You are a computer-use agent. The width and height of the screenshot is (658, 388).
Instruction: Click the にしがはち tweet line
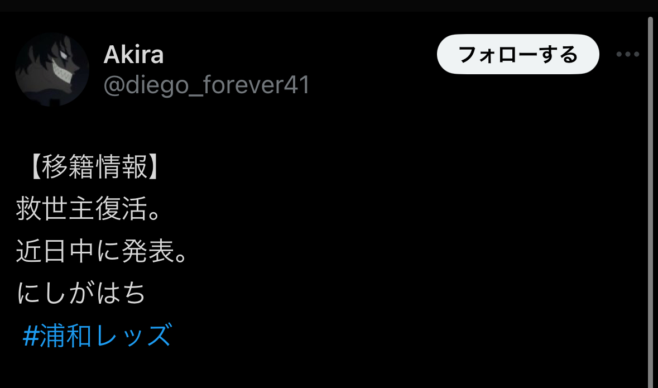[81, 293]
